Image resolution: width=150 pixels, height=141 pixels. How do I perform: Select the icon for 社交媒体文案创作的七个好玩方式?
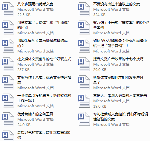tap(8, 64)
